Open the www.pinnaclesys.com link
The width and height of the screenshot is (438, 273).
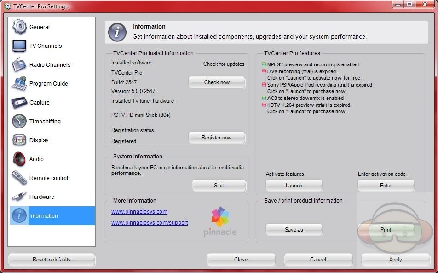click(x=139, y=212)
